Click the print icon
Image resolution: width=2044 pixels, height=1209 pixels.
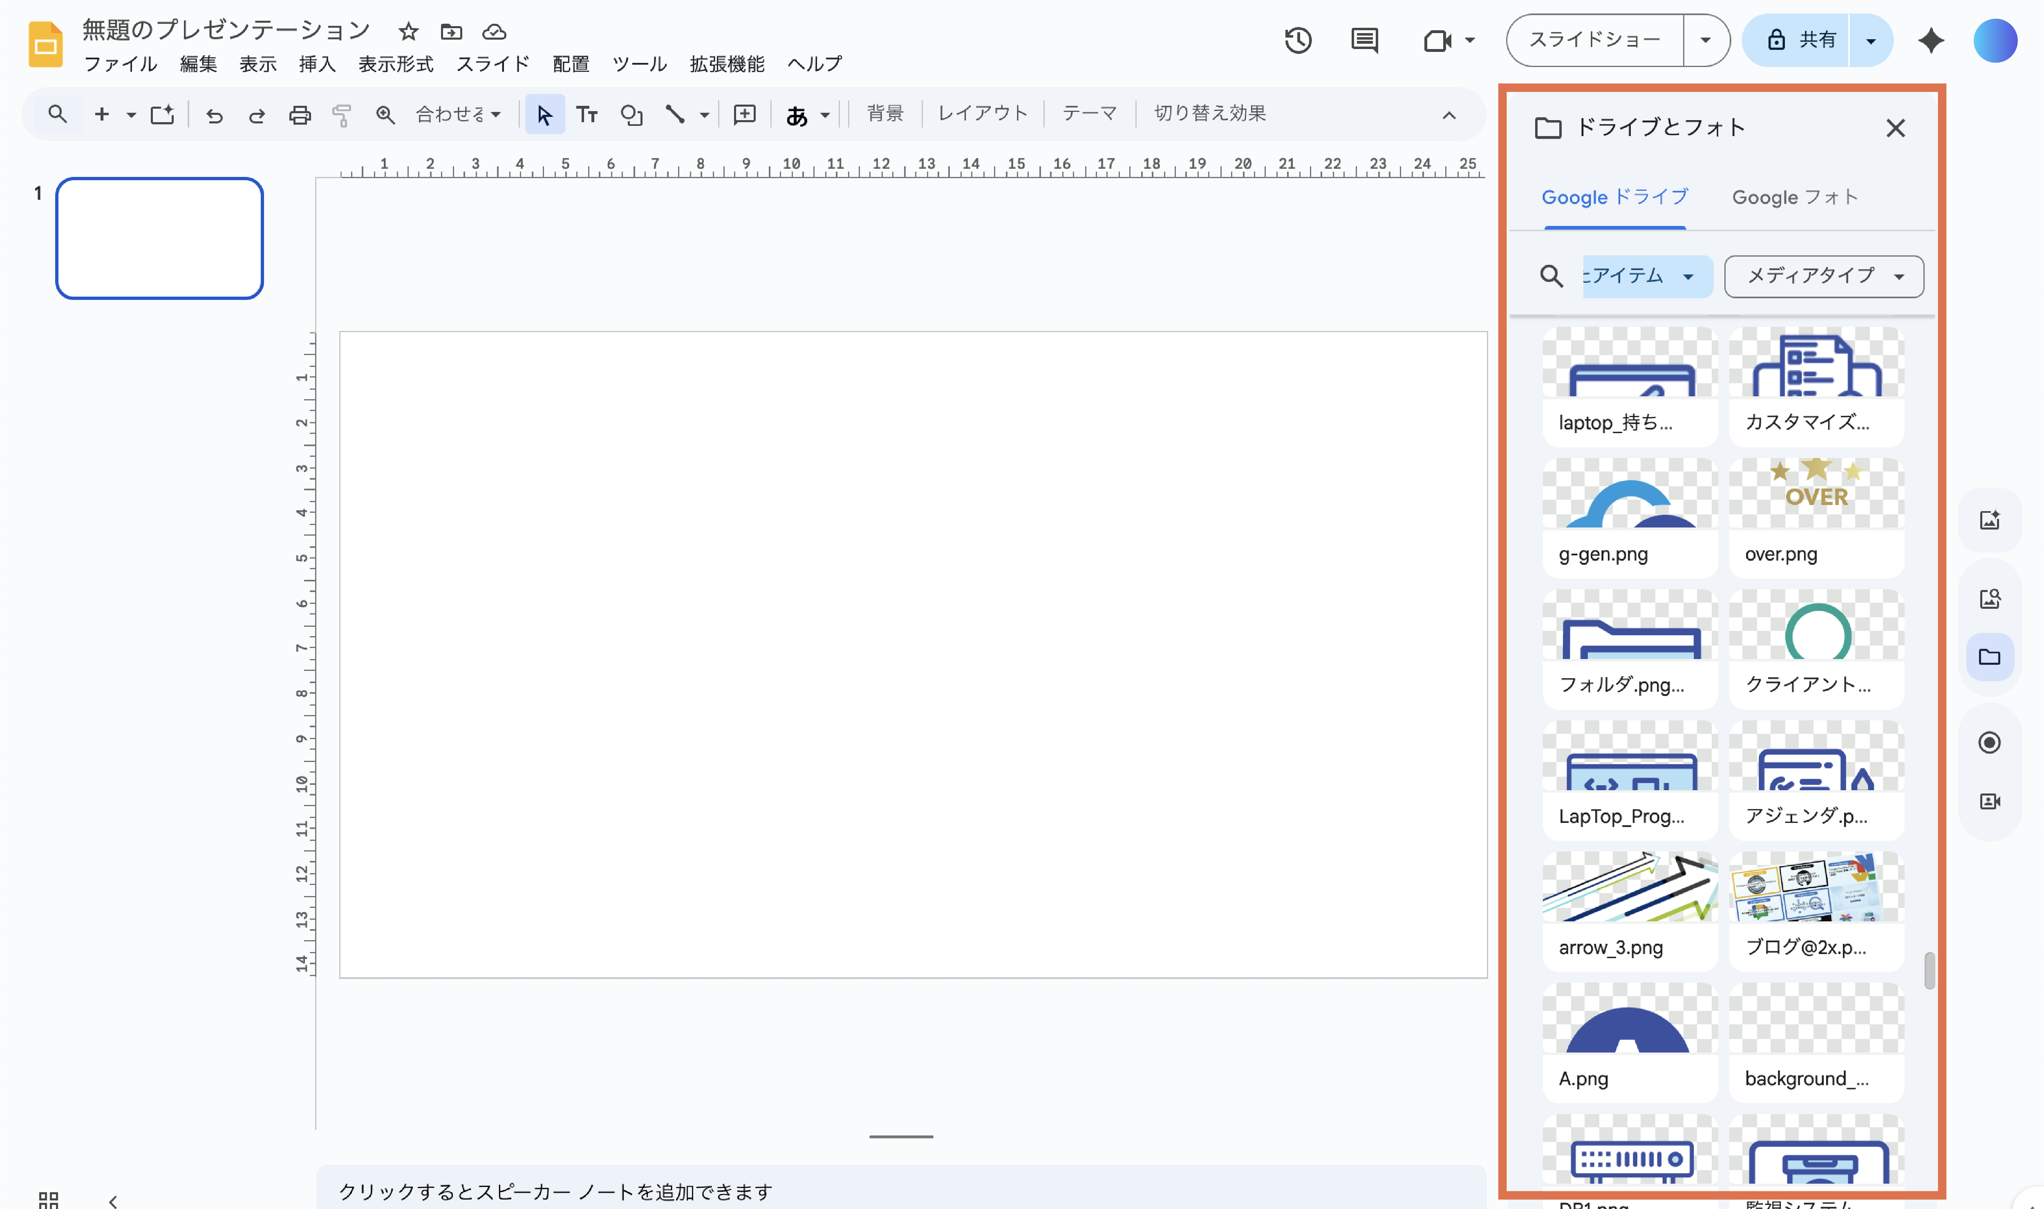(x=300, y=115)
